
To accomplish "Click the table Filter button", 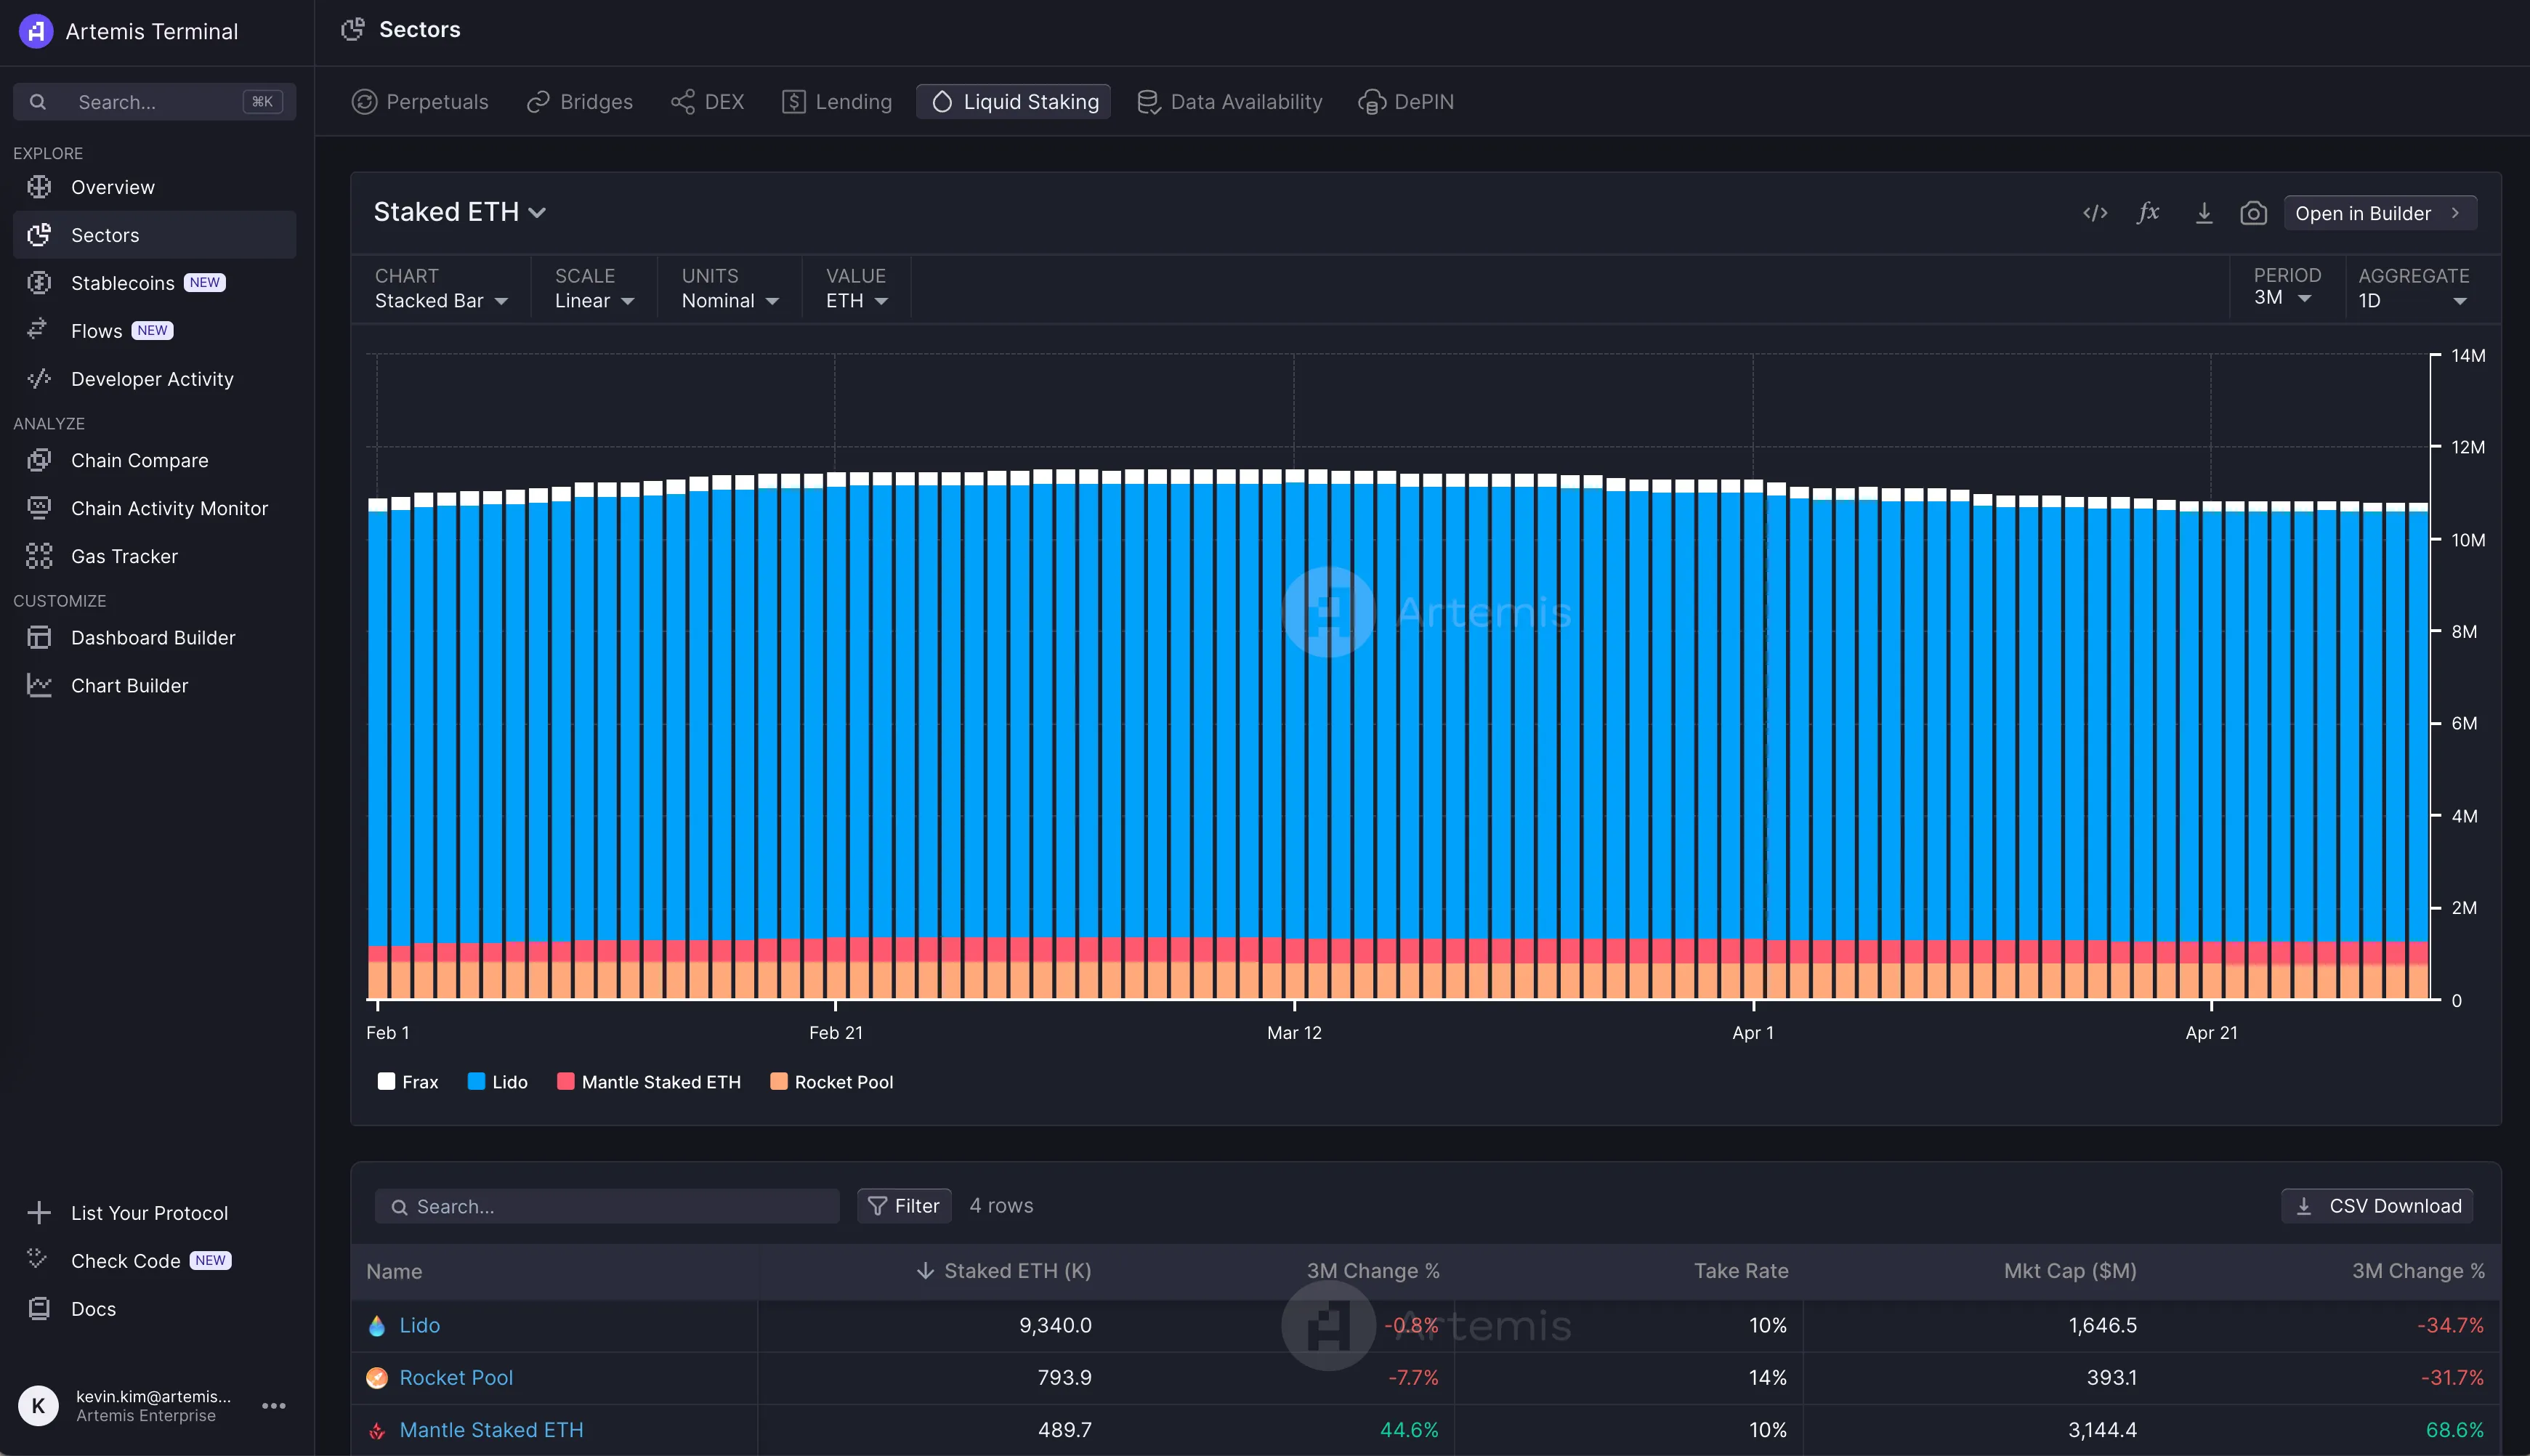I will click(904, 1206).
